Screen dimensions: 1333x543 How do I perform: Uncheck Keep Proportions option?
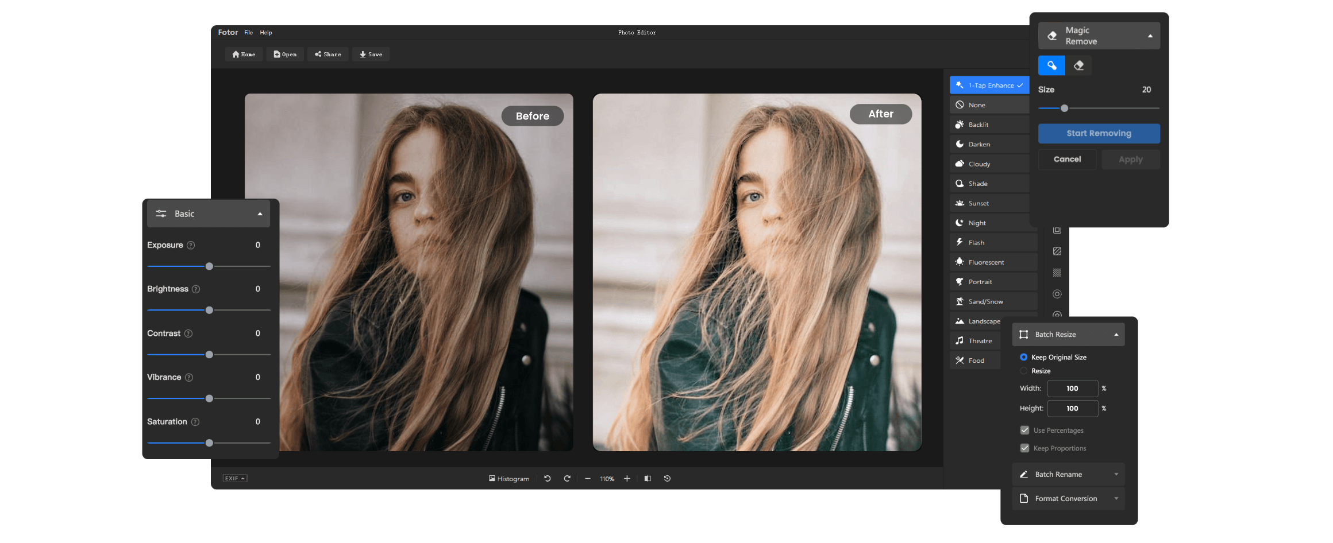1025,448
